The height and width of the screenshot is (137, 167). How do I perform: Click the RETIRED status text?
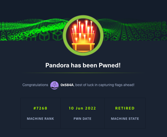[x=125, y=108]
